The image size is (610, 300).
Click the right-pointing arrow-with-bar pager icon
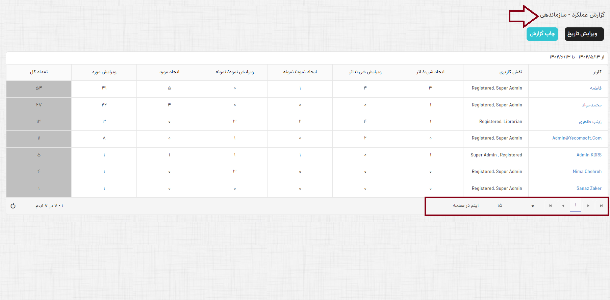(601, 206)
